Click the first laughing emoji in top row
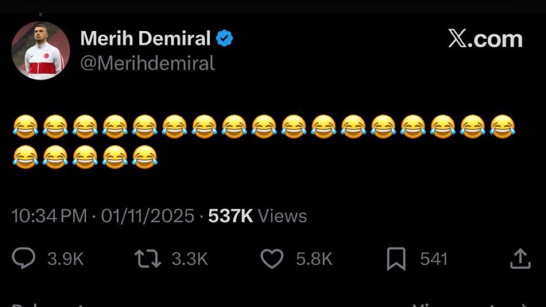The width and height of the screenshot is (546, 307). click(25, 126)
